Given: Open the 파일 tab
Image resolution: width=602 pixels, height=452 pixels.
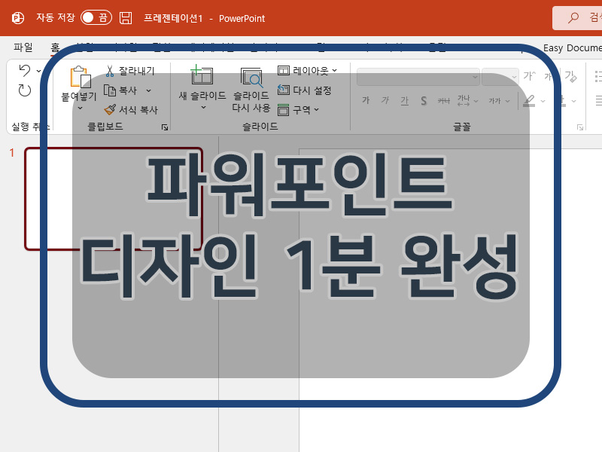Looking at the screenshot, I should click(23, 47).
